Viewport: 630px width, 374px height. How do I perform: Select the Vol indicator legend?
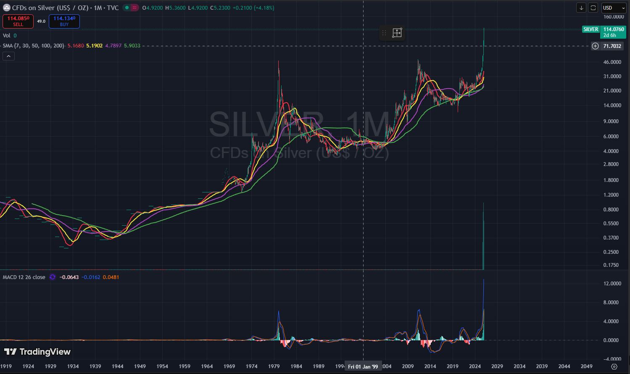tap(6, 36)
